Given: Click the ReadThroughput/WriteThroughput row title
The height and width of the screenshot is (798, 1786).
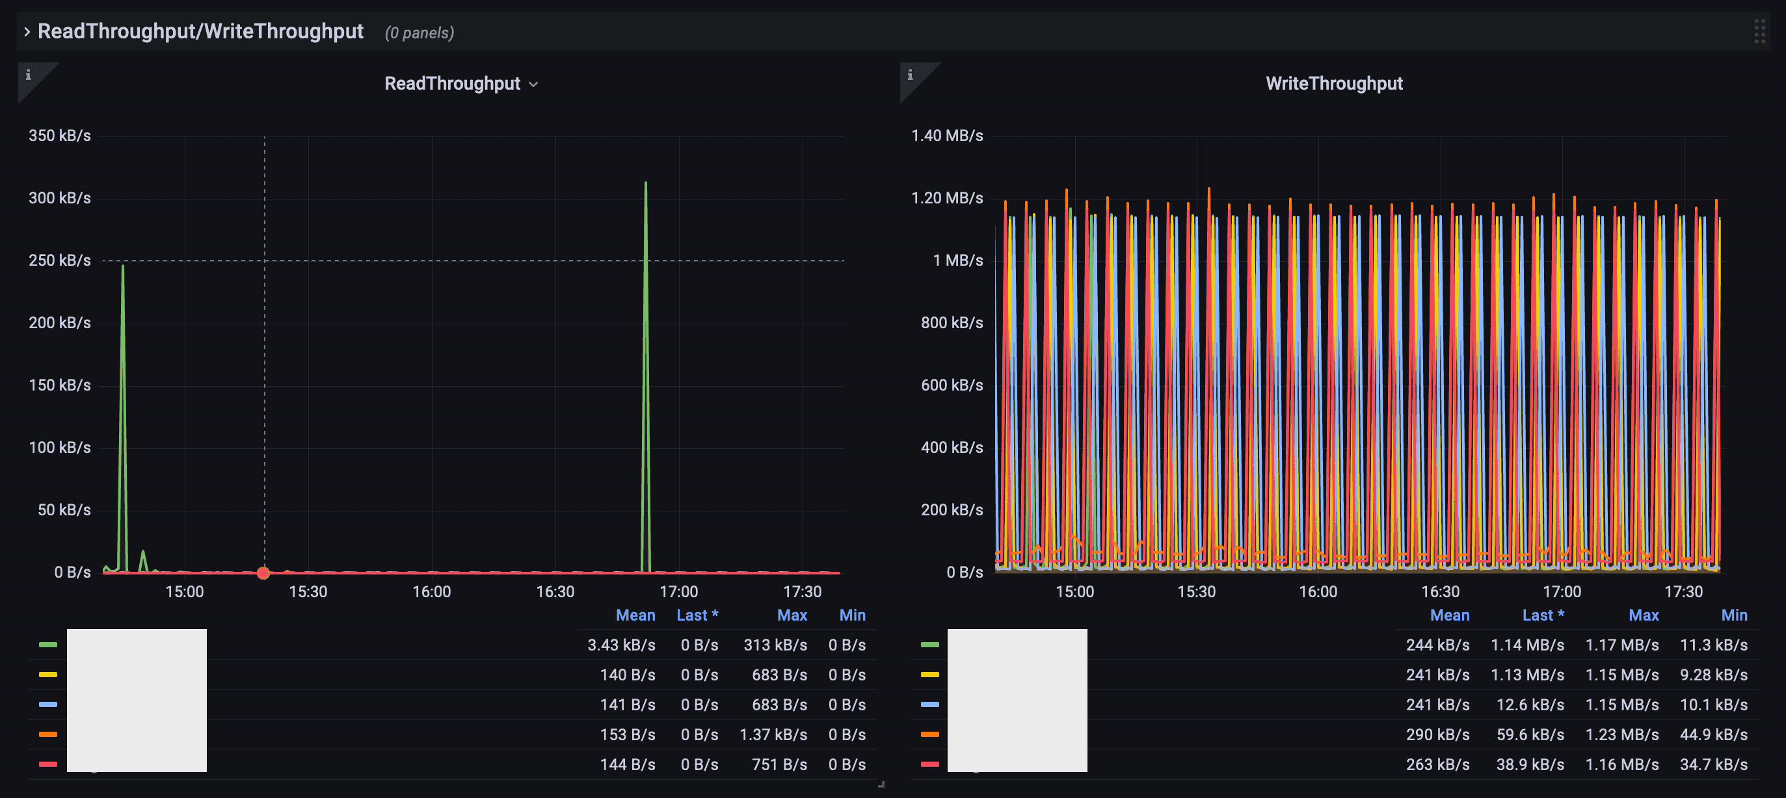Looking at the screenshot, I should click(x=200, y=32).
